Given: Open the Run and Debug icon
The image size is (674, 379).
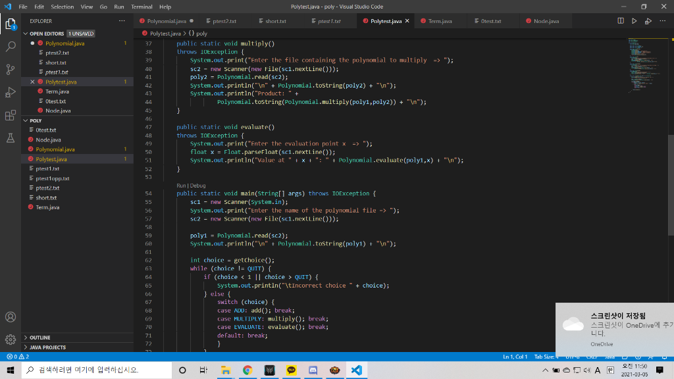Looking at the screenshot, I should coord(10,92).
